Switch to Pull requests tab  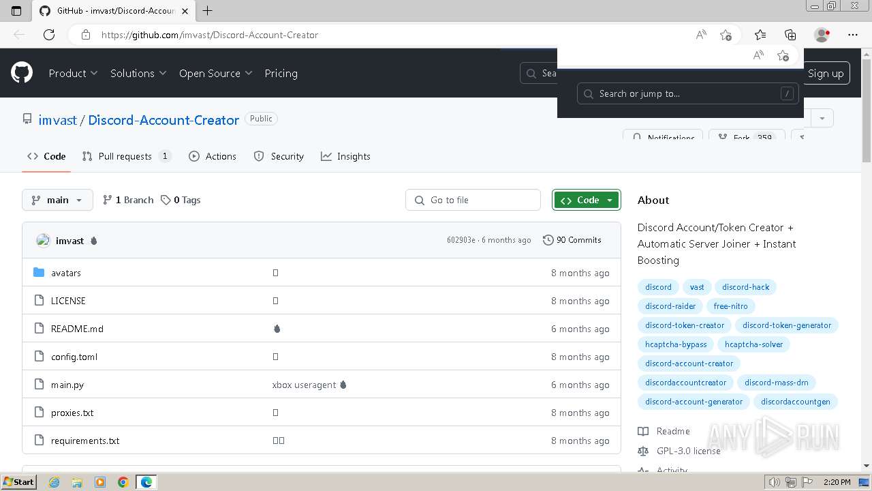point(126,156)
